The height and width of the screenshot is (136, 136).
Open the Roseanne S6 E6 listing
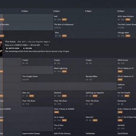126,103
